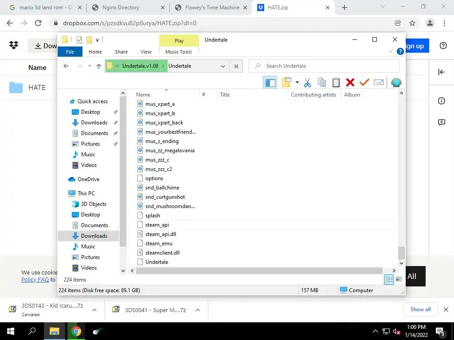Screen dimensions: 454x340
Task: Open notification center in taskbar
Action: (440, 332)
